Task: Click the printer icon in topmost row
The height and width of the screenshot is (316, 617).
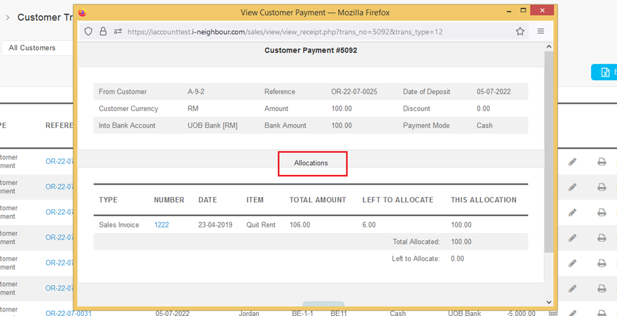Action: 601,162
